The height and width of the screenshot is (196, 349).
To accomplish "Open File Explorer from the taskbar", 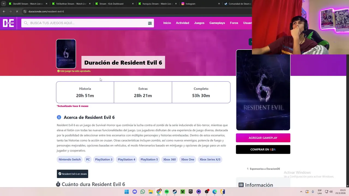I will coord(151,192).
